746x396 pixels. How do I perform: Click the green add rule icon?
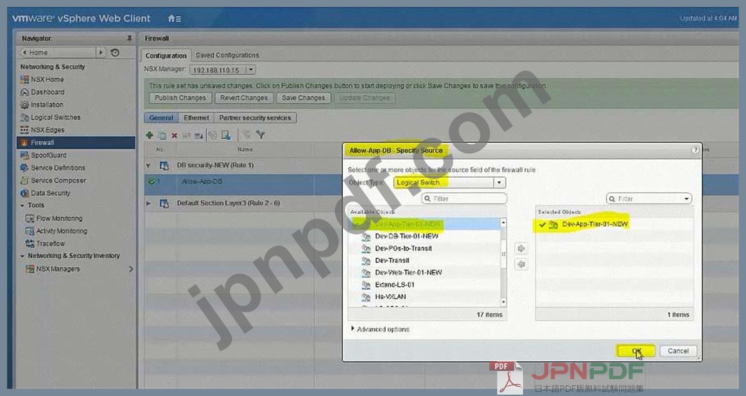click(149, 135)
